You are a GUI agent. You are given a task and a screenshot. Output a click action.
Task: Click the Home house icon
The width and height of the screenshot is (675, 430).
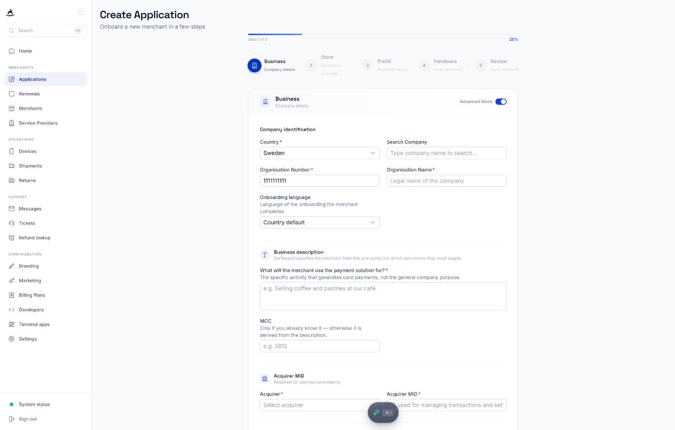[x=12, y=51]
